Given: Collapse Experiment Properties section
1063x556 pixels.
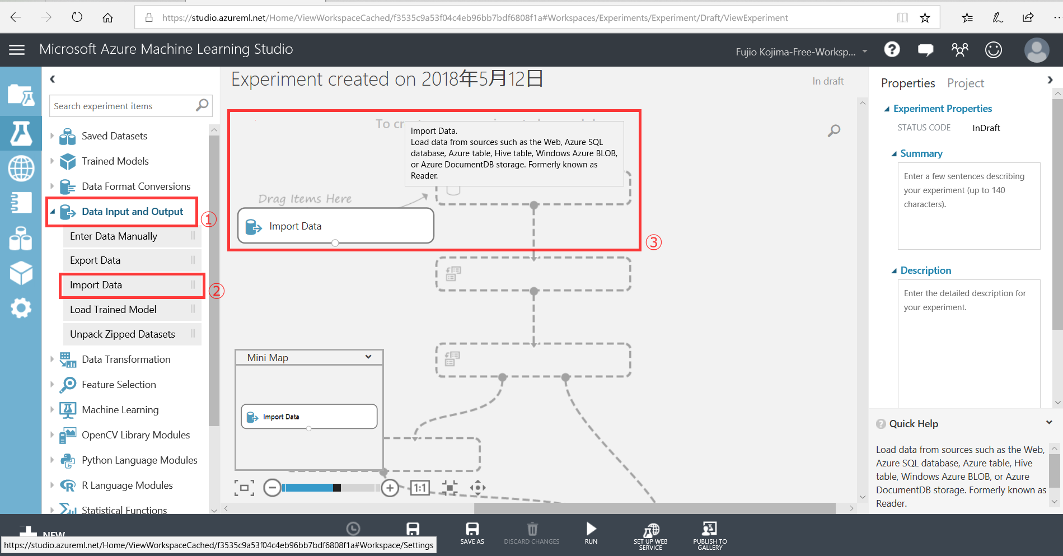Looking at the screenshot, I should point(887,109).
